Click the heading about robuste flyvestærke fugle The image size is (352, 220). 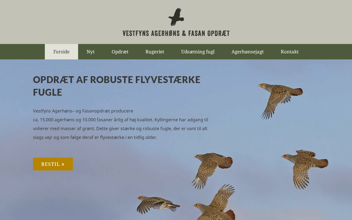coord(117,86)
